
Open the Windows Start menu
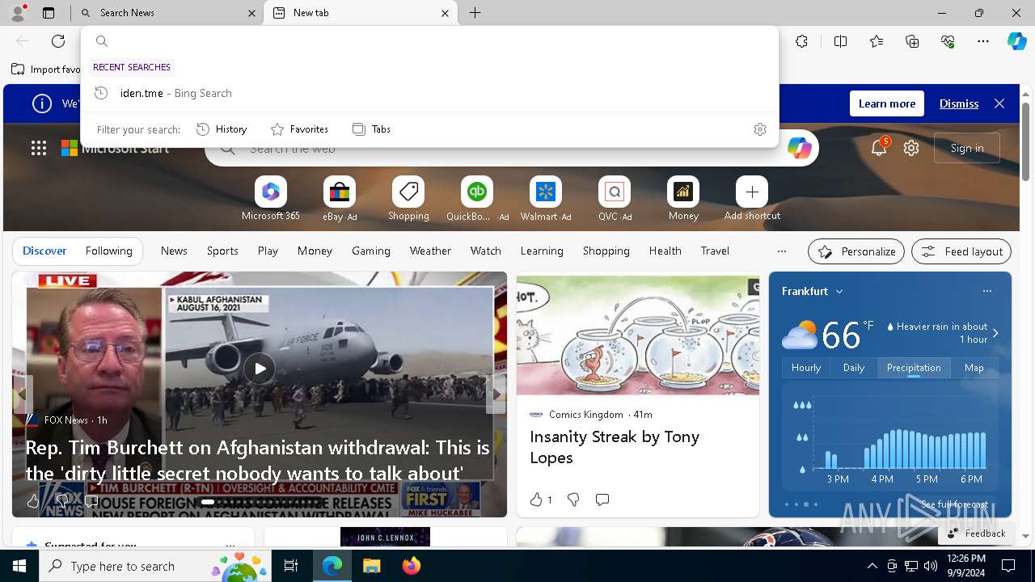(19, 567)
